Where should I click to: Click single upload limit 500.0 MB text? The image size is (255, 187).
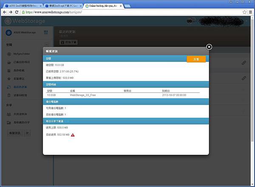[x=59, y=78]
